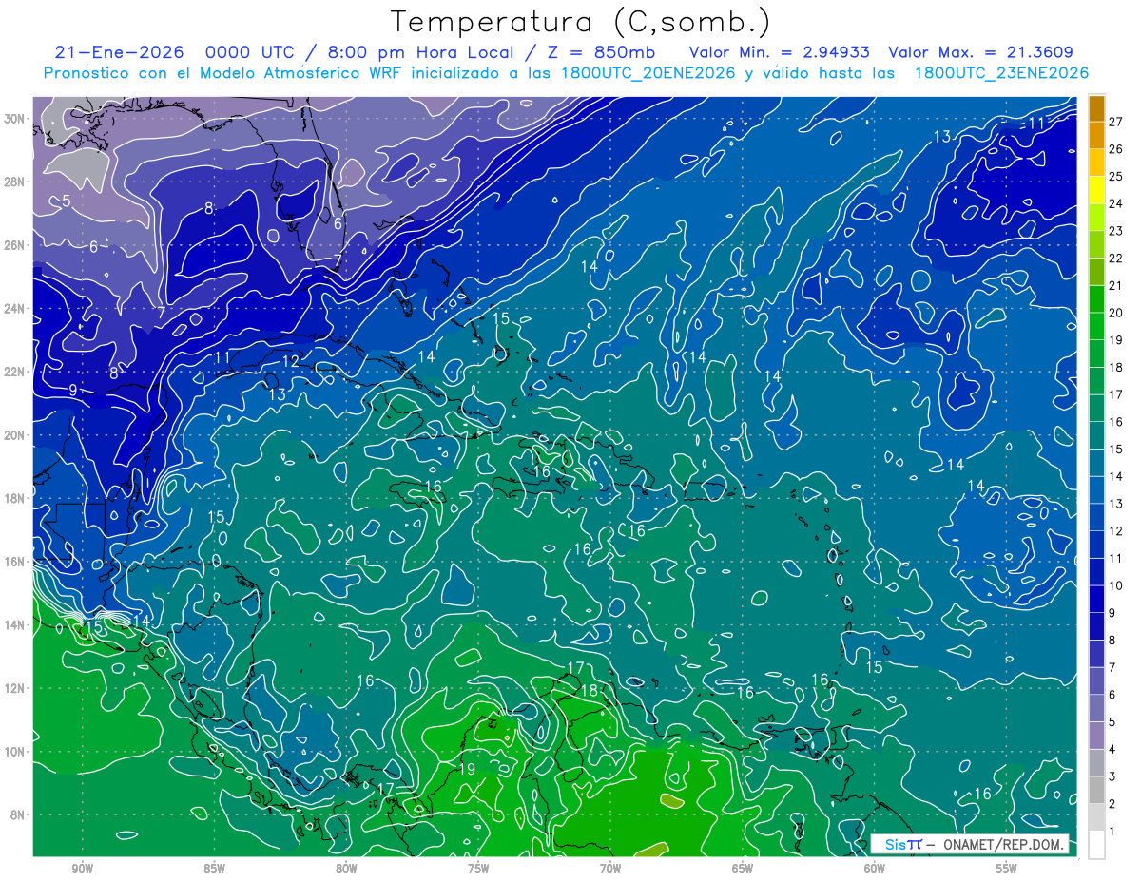
Task: Click the contour label "18" near Venezuela's coast
Action: [589, 691]
